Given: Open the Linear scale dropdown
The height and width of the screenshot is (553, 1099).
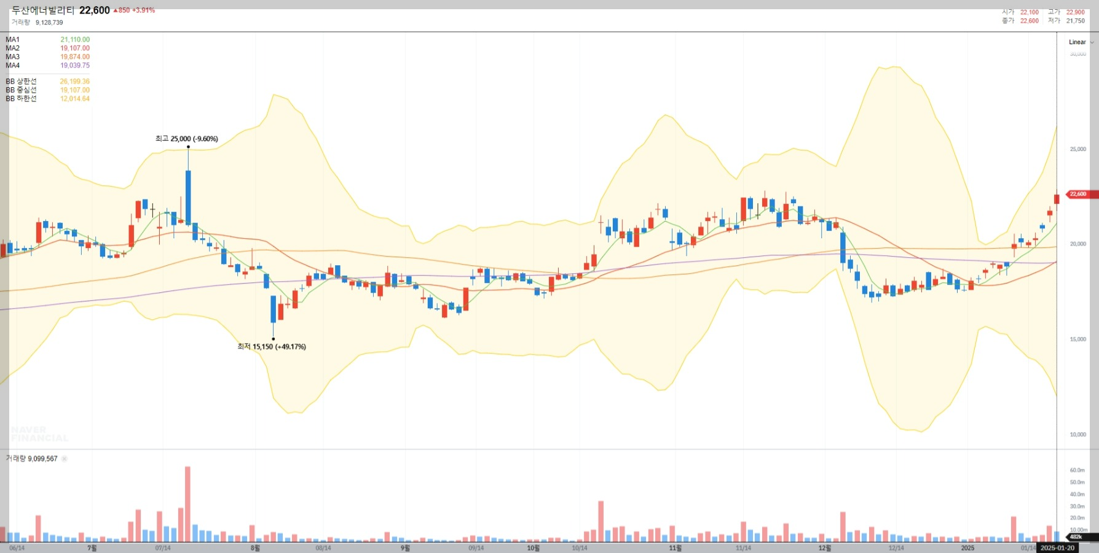Looking at the screenshot, I should point(1081,42).
